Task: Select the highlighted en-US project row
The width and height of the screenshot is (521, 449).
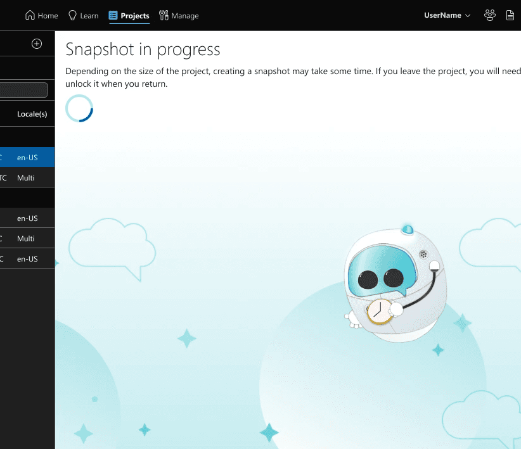Action: pyautogui.click(x=27, y=157)
